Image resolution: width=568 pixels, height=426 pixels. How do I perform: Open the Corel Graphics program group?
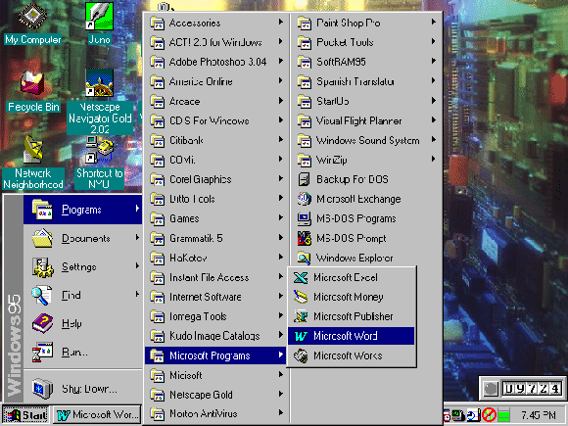(215, 179)
